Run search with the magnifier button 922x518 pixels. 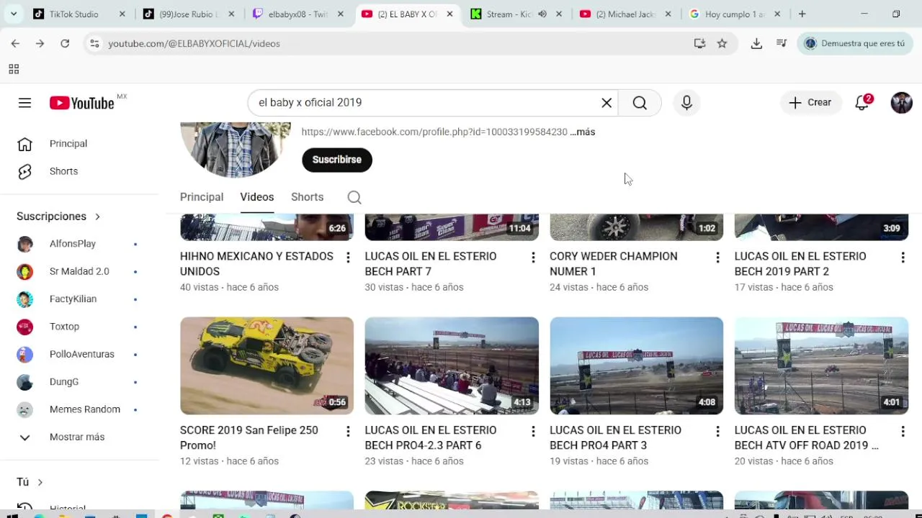tap(640, 103)
